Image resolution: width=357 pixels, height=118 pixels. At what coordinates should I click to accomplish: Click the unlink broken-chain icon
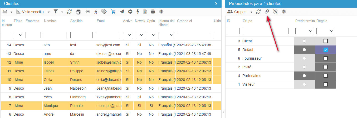(275, 12)
